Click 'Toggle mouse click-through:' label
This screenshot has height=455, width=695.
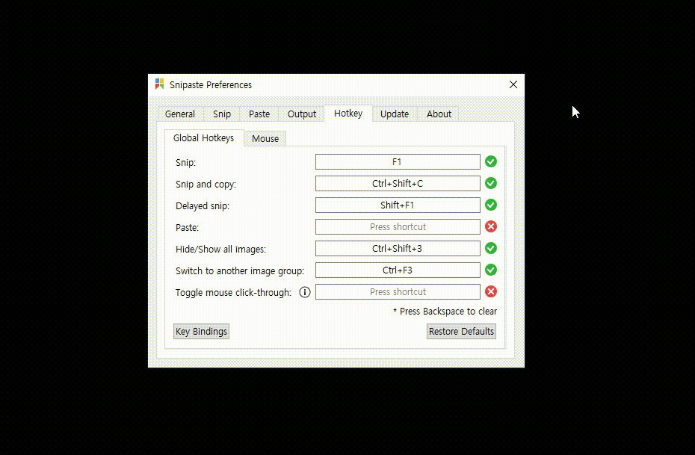[x=234, y=293]
